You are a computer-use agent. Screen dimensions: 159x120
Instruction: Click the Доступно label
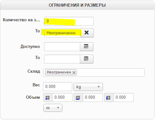click(x=30, y=46)
